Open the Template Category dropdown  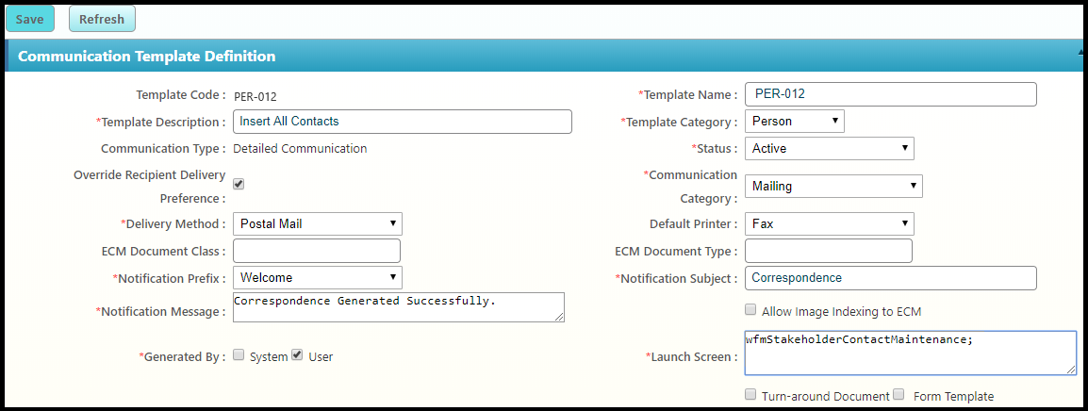tap(794, 122)
